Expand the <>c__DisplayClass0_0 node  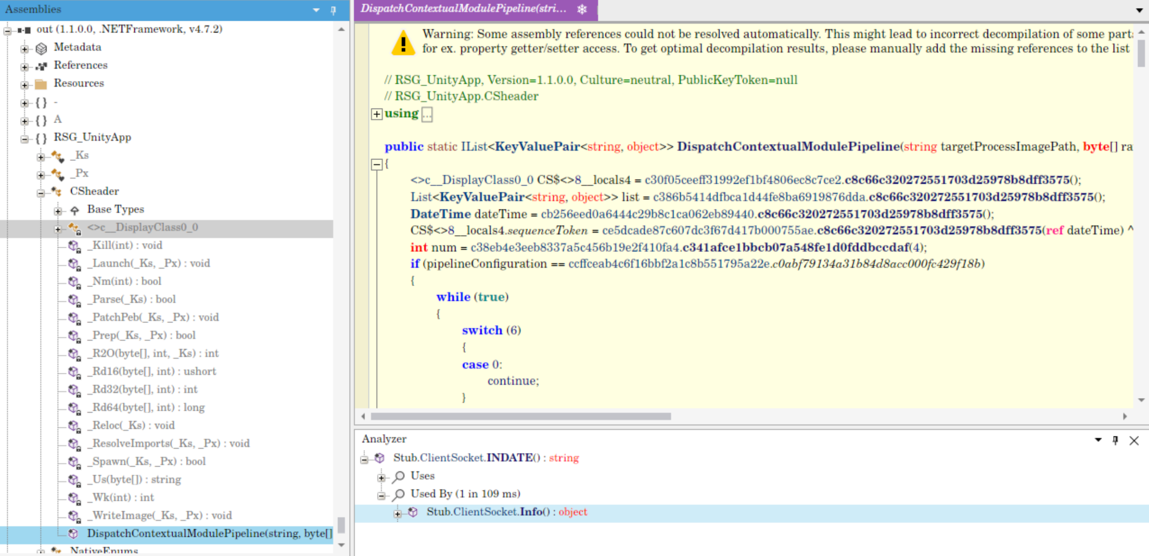[58, 229]
